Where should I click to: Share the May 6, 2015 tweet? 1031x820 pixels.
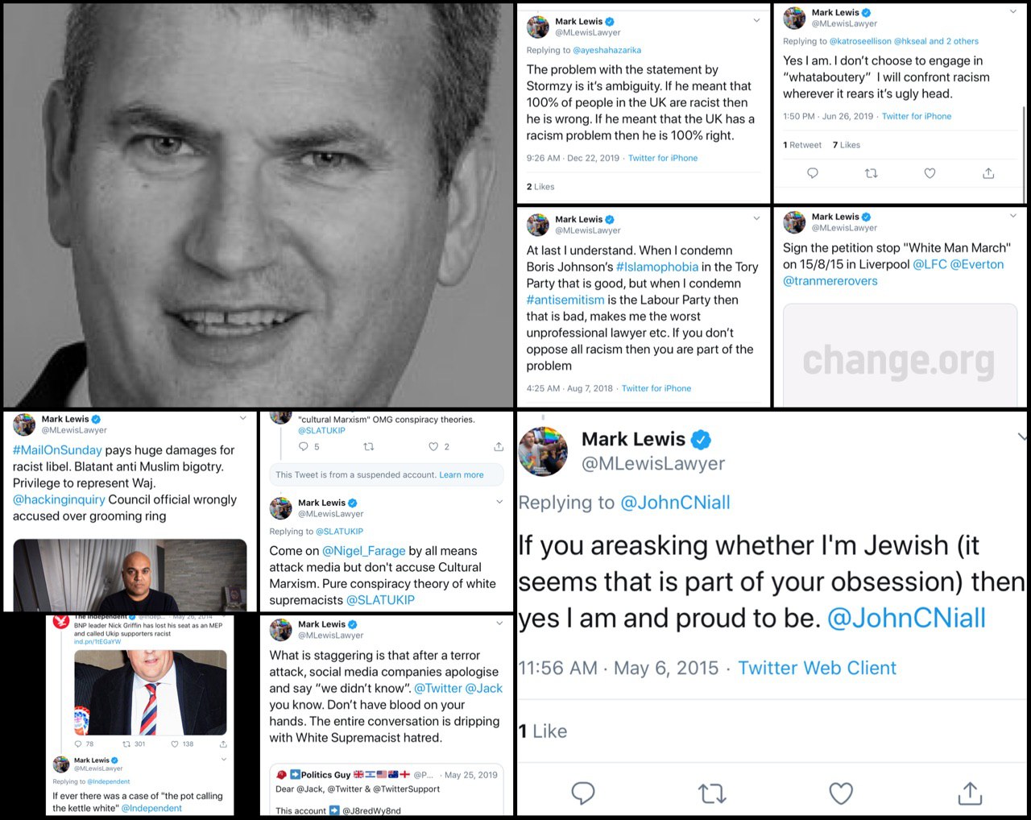coord(970,793)
